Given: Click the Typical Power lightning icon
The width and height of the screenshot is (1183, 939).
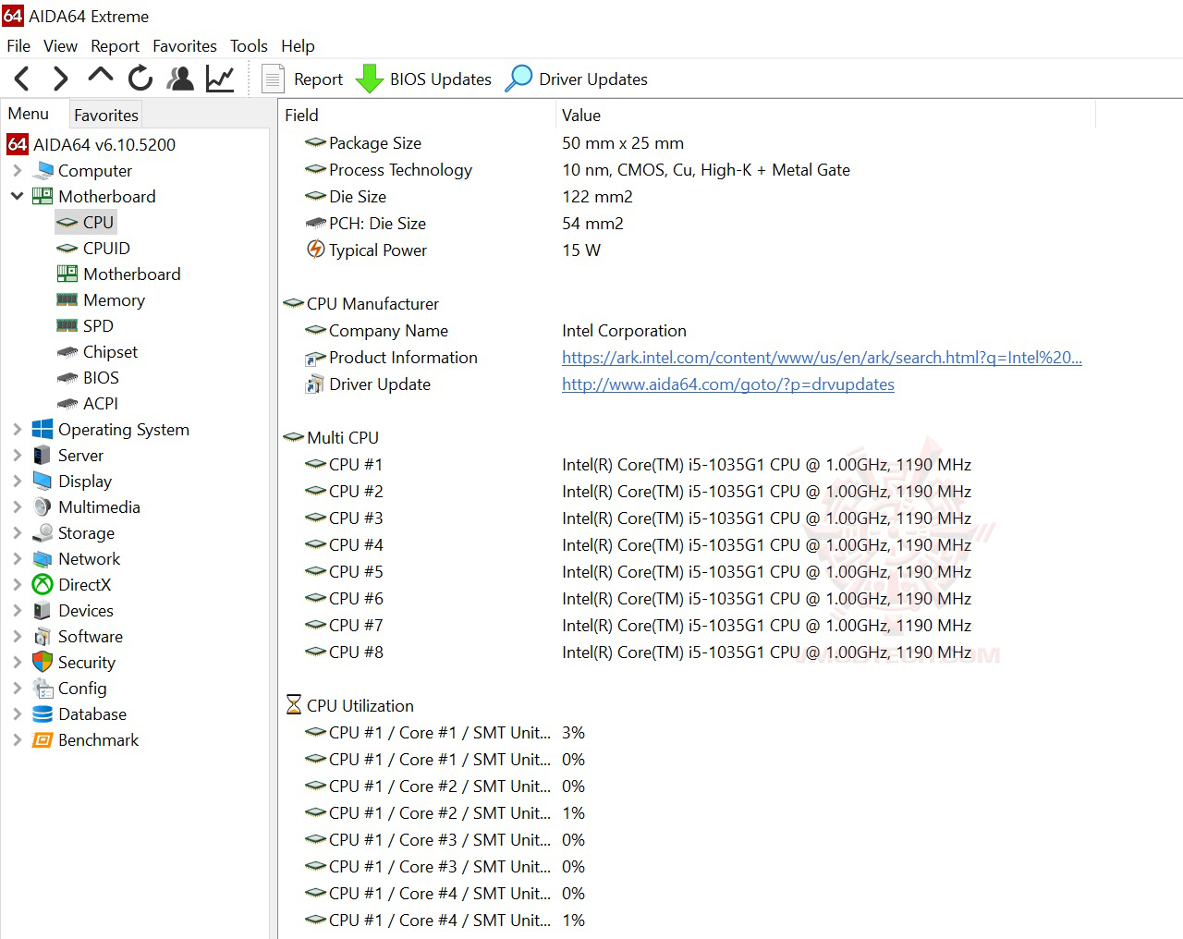Looking at the screenshot, I should point(316,250).
